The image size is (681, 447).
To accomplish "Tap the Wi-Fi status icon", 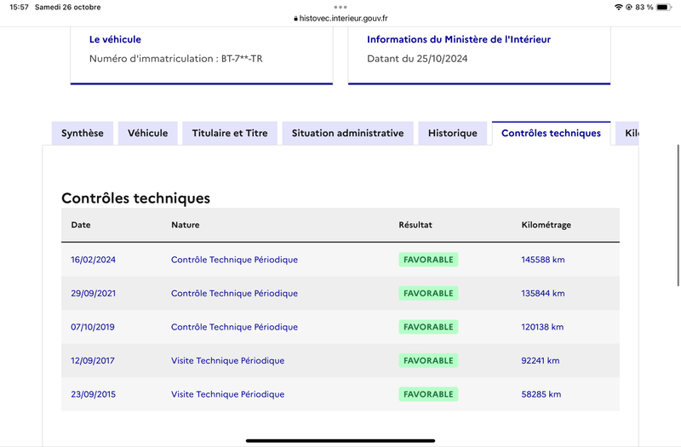I will pos(619,7).
